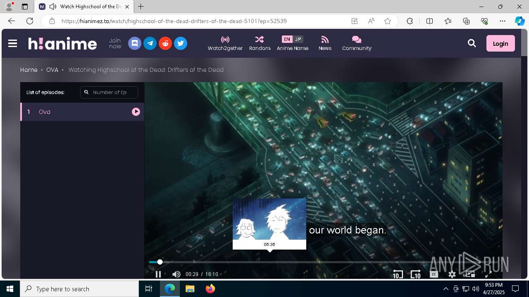Open system volume tray icon

click(x=475, y=289)
